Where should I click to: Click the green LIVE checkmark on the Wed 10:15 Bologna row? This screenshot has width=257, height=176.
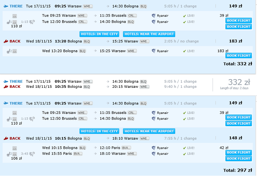click(185, 148)
